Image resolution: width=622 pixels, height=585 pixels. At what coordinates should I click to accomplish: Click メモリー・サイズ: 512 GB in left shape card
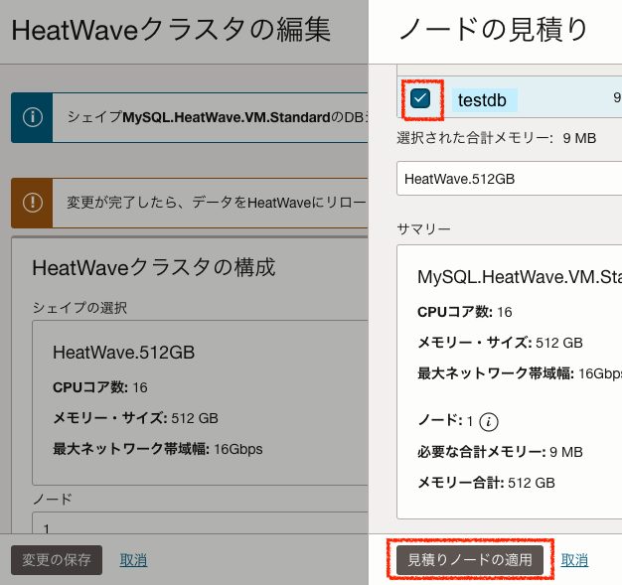[135, 418]
